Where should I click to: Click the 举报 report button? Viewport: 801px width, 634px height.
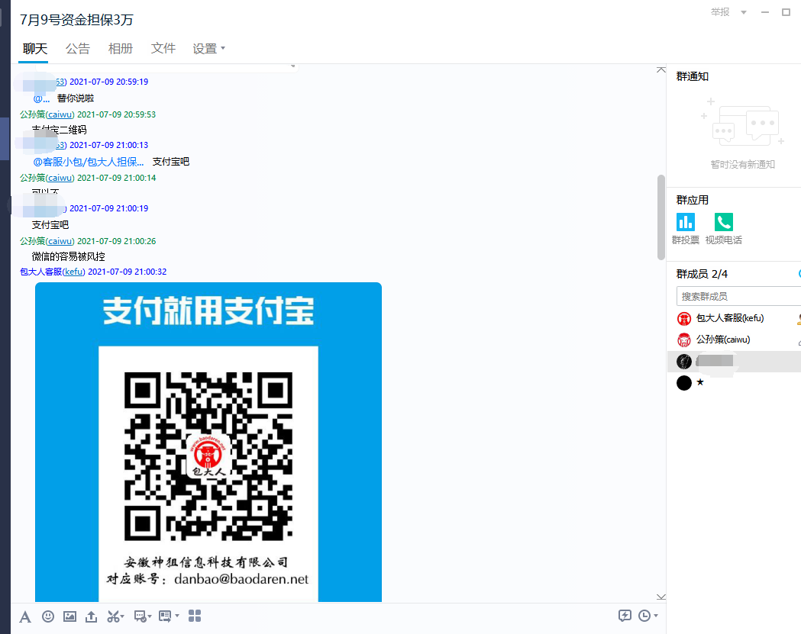click(719, 12)
